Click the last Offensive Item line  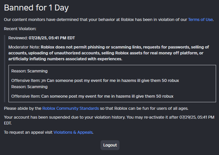92,96
